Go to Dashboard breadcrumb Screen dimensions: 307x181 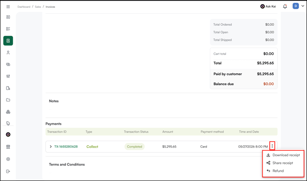click(x=24, y=7)
